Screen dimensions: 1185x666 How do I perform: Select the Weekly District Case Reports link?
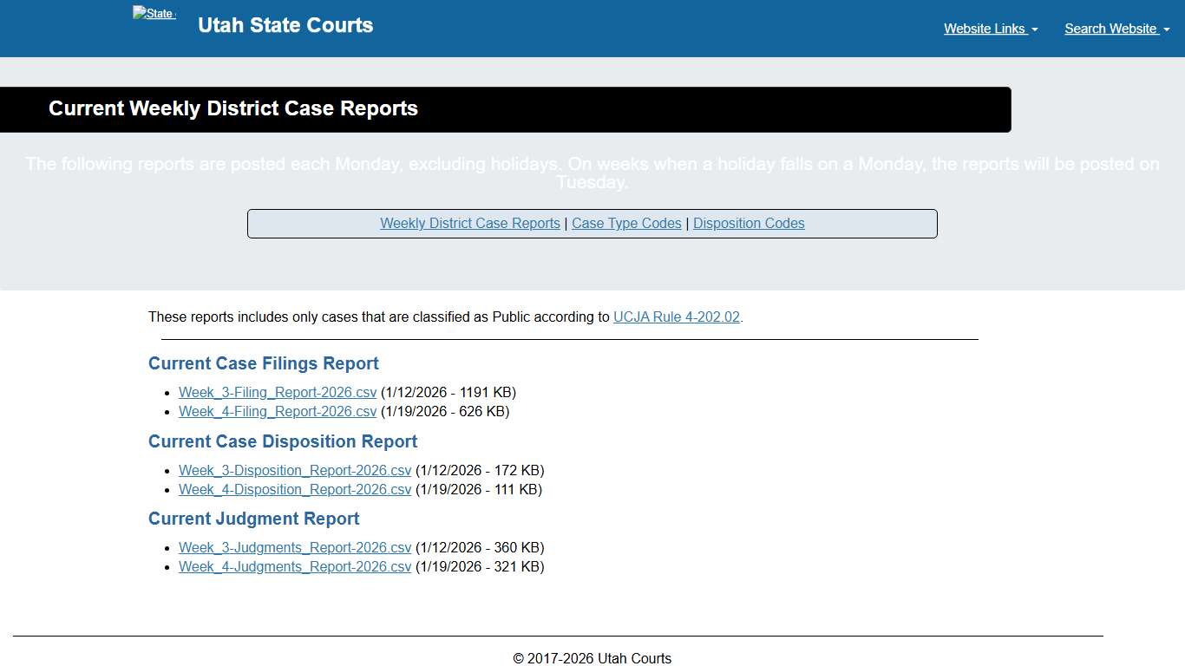469,223
